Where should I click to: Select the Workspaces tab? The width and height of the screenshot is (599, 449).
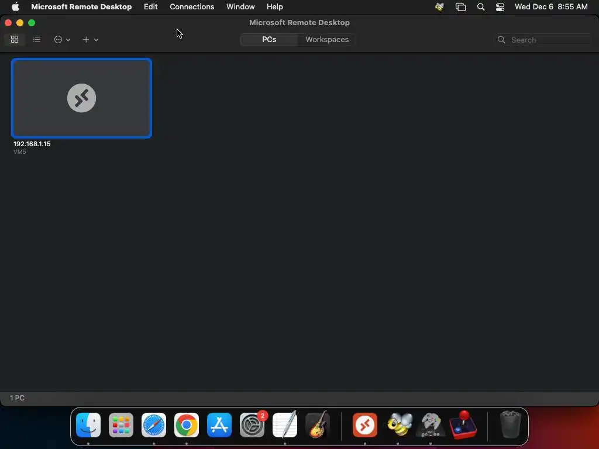(x=327, y=40)
